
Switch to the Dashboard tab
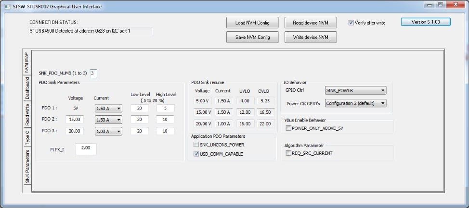click(x=27, y=88)
